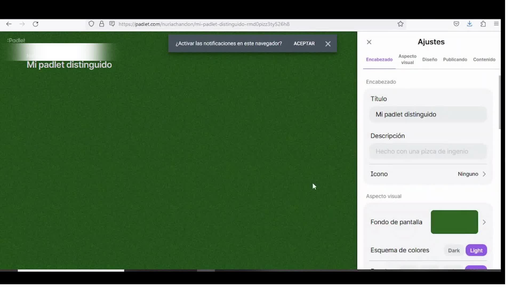This screenshot has height=288, width=512.
Task: Click green Fondo de pantalla swatch
Action: point(454,222)
